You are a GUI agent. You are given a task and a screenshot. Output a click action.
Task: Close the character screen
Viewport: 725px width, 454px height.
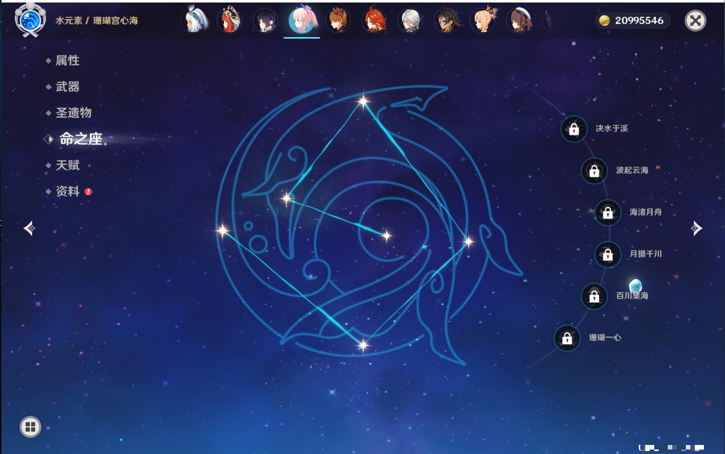coord(695,21)
